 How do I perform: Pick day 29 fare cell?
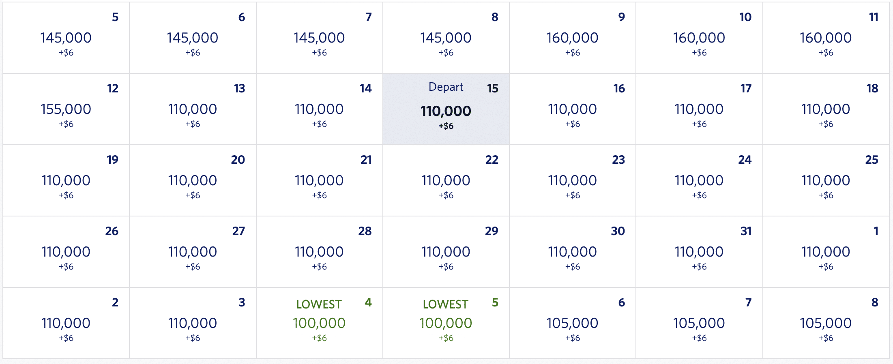tap(446, 252)
